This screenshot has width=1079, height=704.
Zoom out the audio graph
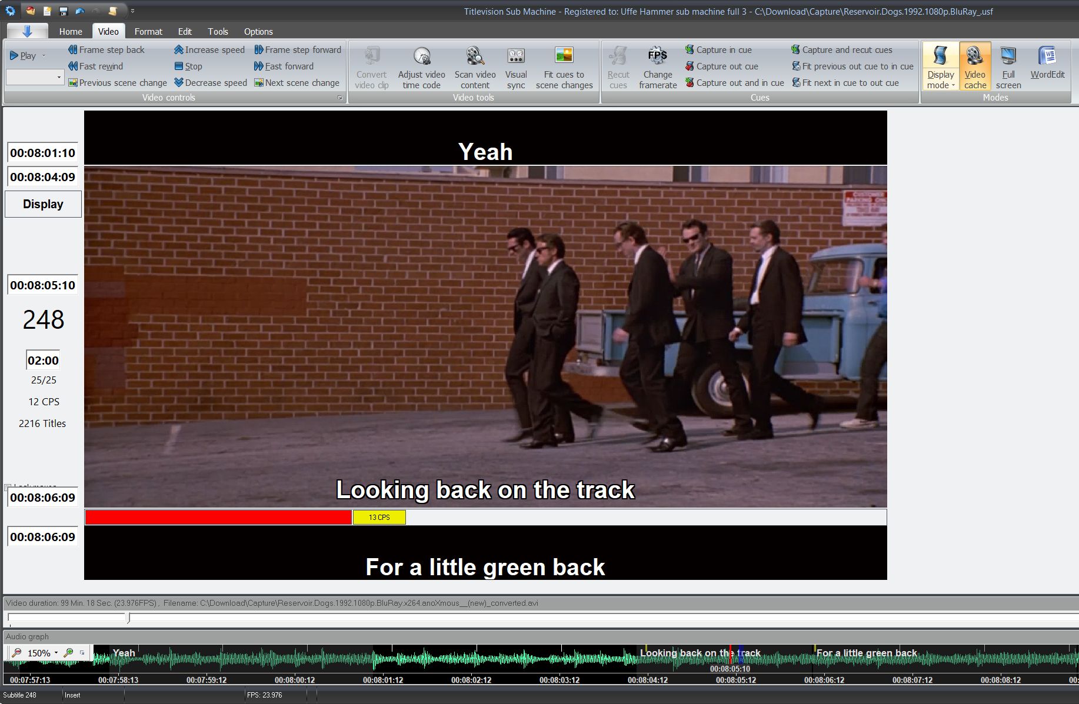click(x=16, y=653)
